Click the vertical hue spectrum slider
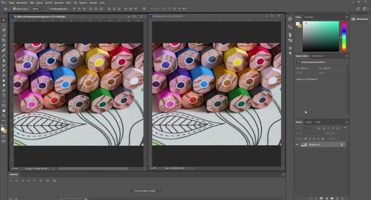Viewport: 371px width, 200px height. point(344,36)
